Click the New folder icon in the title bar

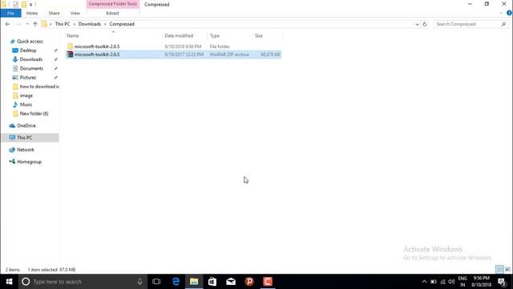[24, 4]
